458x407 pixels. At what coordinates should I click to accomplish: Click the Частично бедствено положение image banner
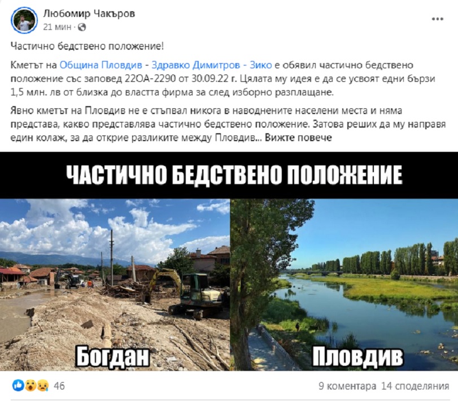tap(229, 175)
